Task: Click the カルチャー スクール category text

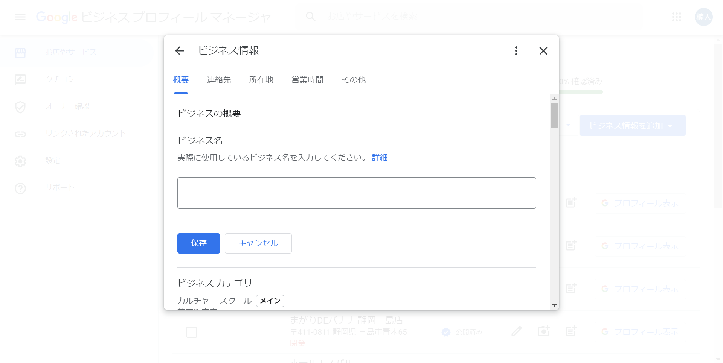Action: click(x=214, y=301)
